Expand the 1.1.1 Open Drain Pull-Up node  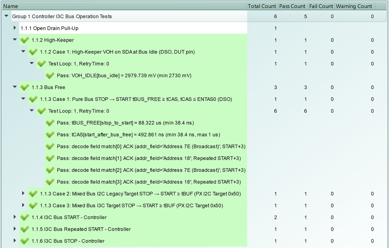pos(15,28)
